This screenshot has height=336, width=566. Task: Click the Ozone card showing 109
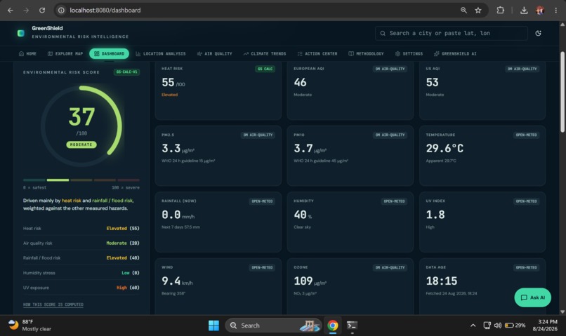point(350,286)
